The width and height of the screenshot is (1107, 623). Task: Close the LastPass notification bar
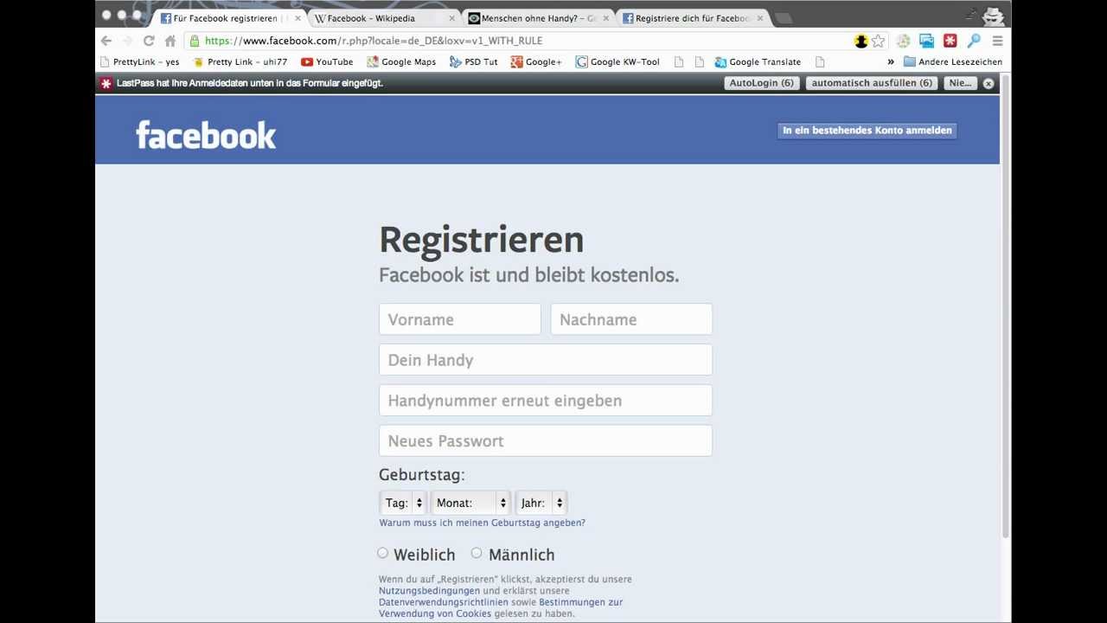(989, 83)
